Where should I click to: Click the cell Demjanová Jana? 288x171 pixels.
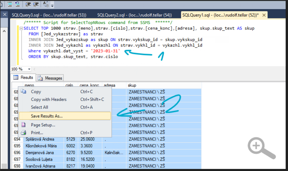pos(43,153)
